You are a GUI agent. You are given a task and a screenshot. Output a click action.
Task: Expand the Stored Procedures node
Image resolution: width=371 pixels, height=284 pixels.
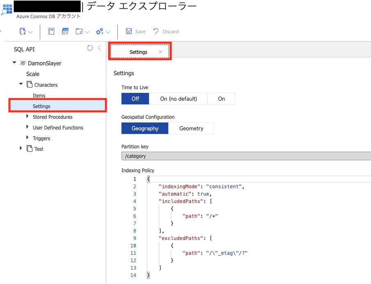pos(27,116)
